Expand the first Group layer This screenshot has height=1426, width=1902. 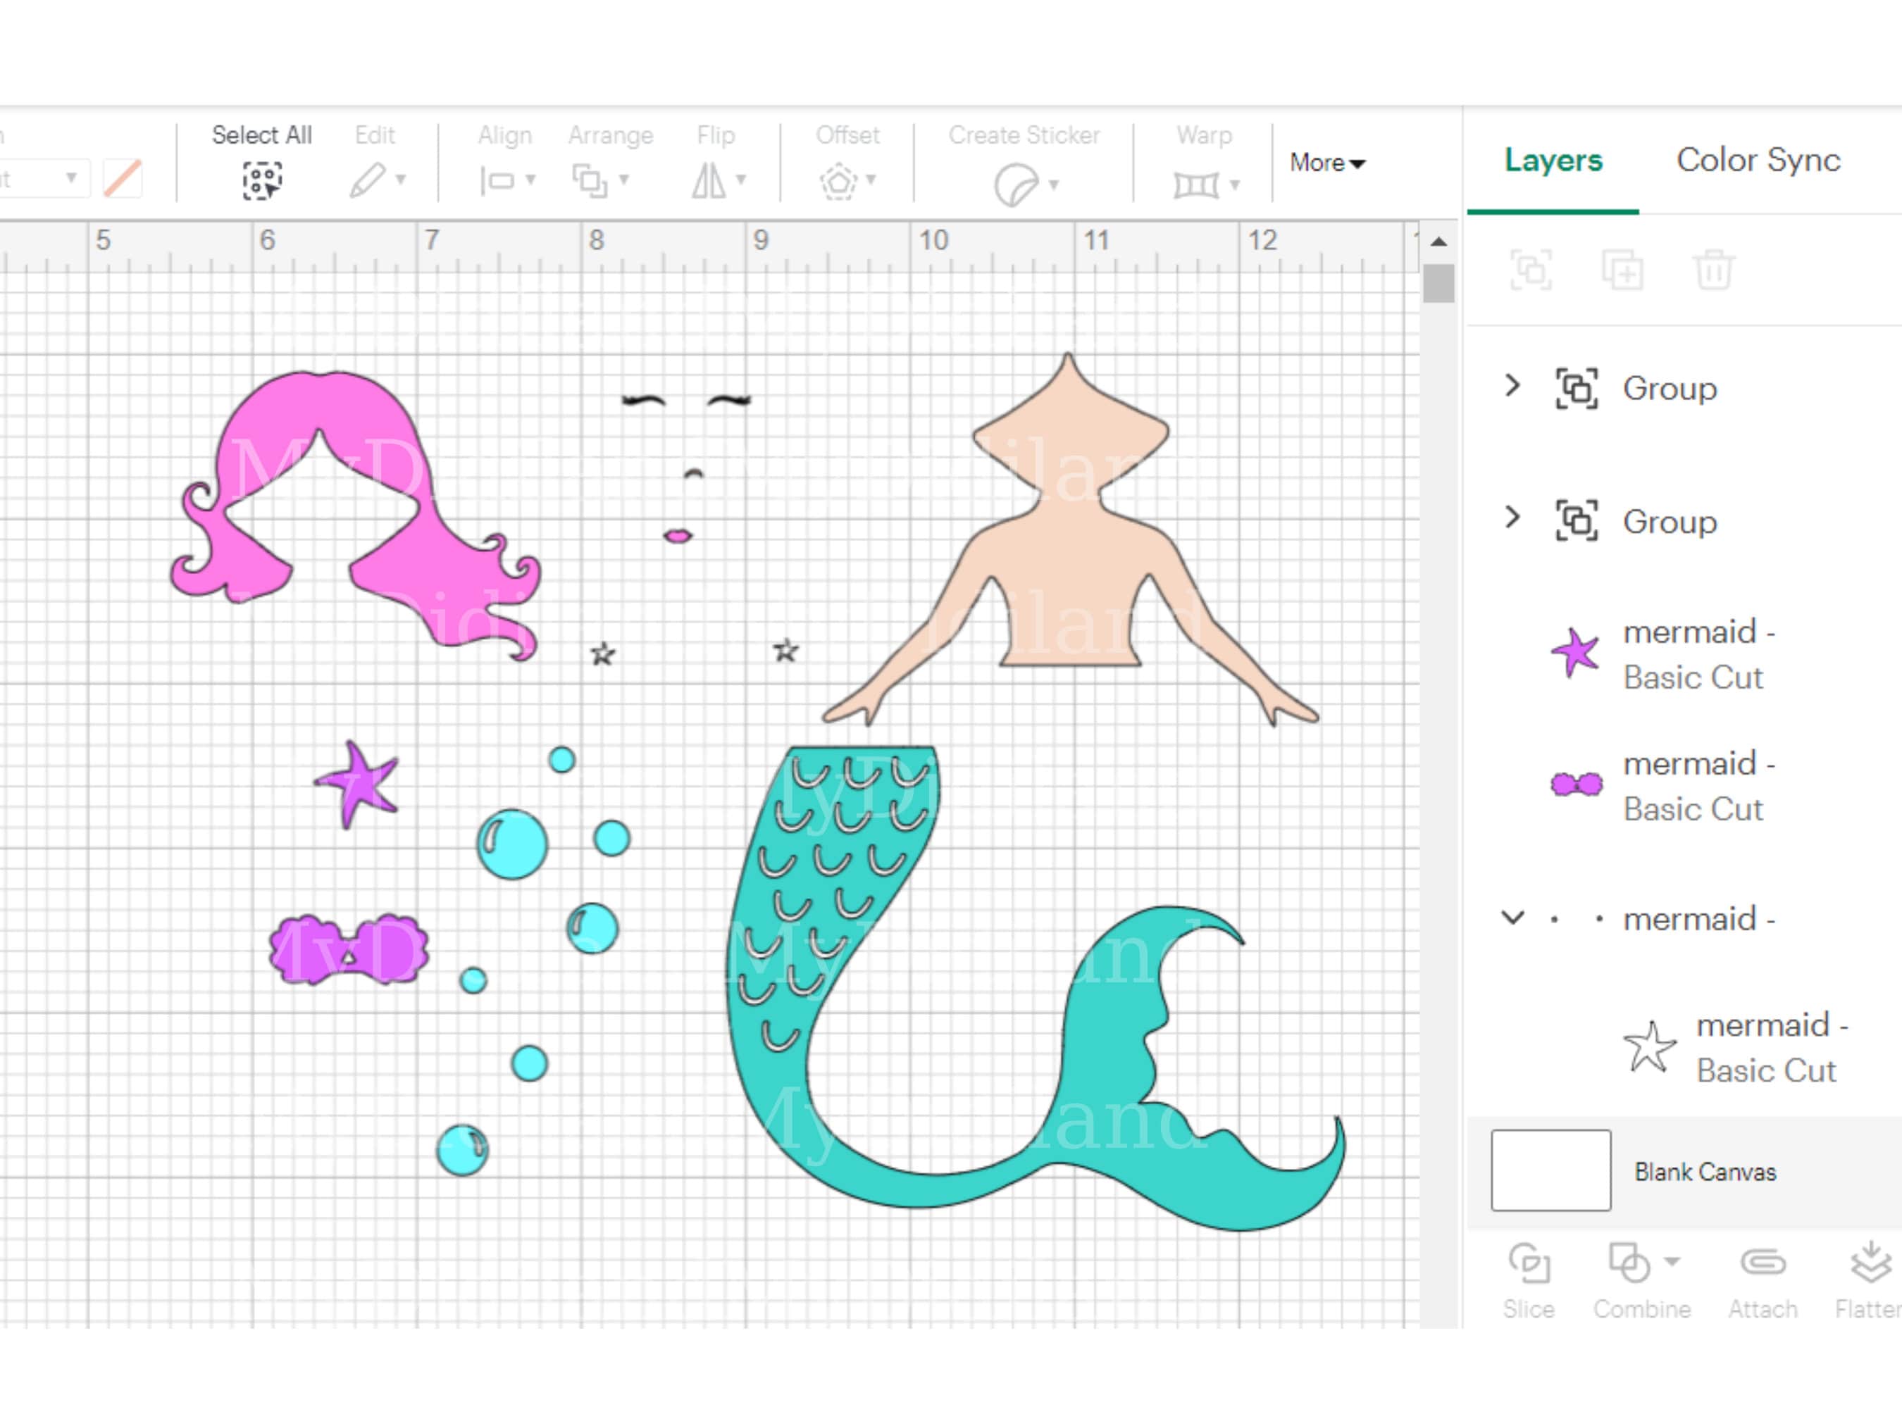(x=1512, y=387)
